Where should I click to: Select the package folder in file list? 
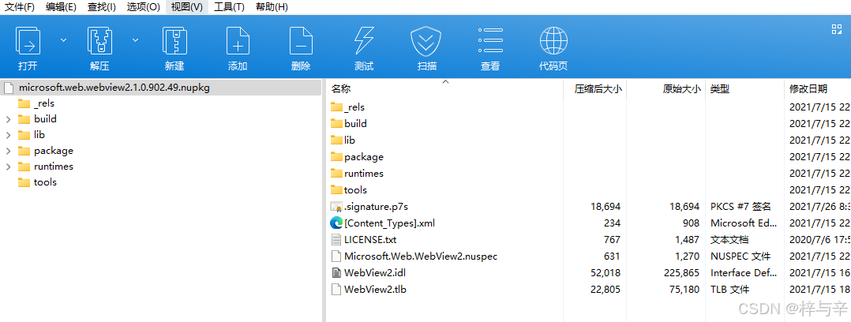coord(364,157)
